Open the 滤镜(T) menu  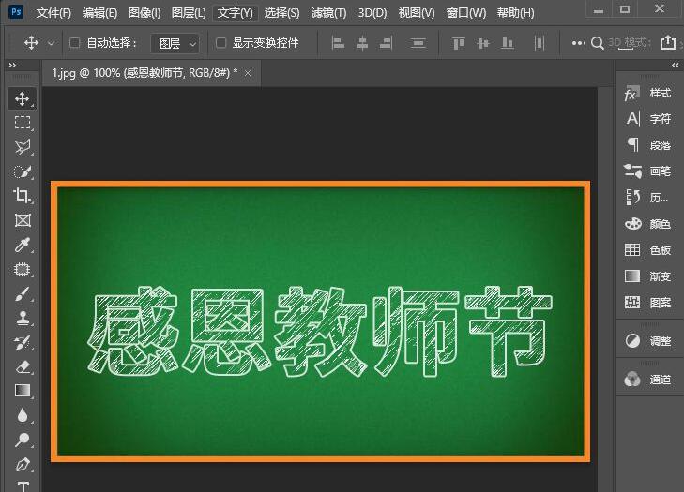click(329, 13)
